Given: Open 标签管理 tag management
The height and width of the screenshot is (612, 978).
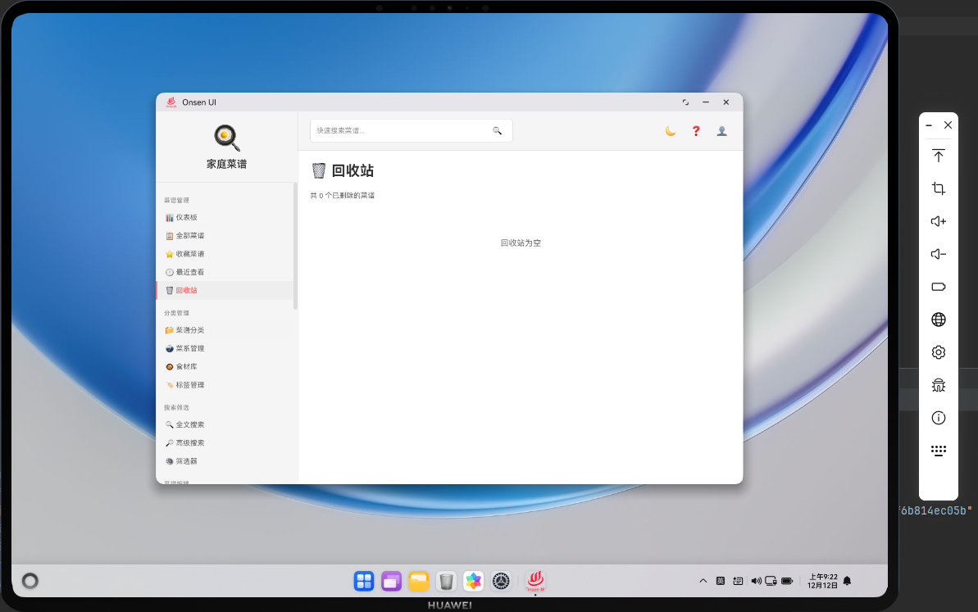Looking at the screenshot, I should click(x=188, y=384).
